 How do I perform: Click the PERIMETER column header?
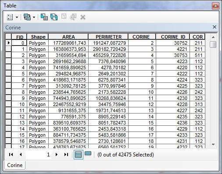click(108, 37)
